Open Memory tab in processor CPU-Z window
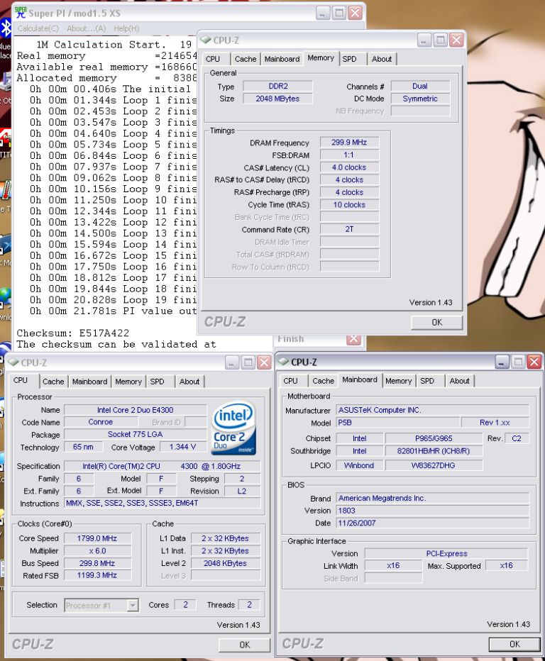545x661 pixels. click(128, 382)
